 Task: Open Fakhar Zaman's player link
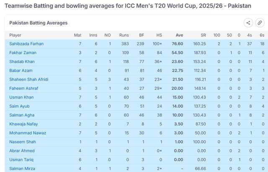(x=23, y=53)
